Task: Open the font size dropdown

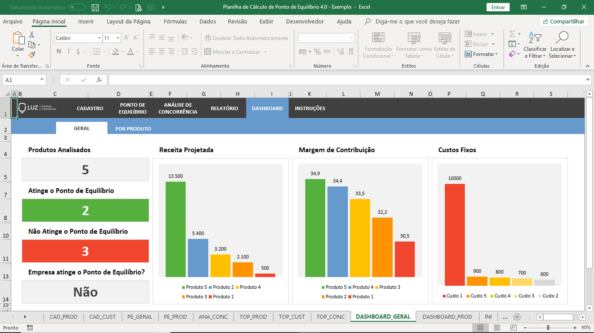Action: pos(118,38)
